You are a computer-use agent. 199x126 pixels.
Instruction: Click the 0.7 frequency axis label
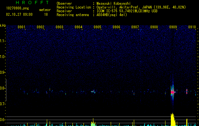[x=3, y=104]
